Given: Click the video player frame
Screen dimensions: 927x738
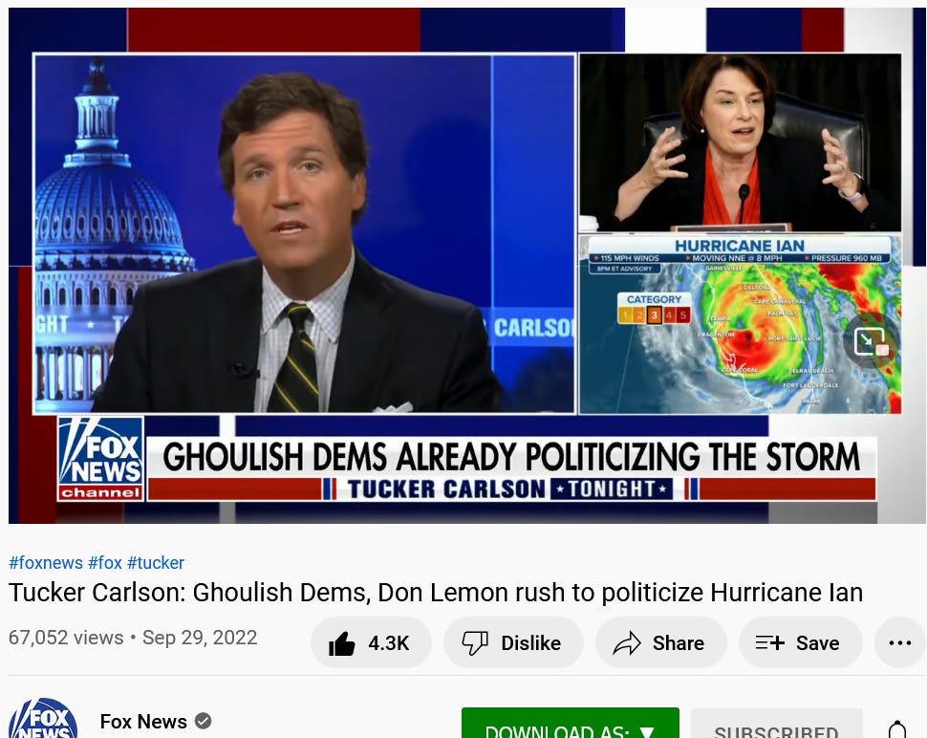Looking at the screenshot, I should (466, 266).
